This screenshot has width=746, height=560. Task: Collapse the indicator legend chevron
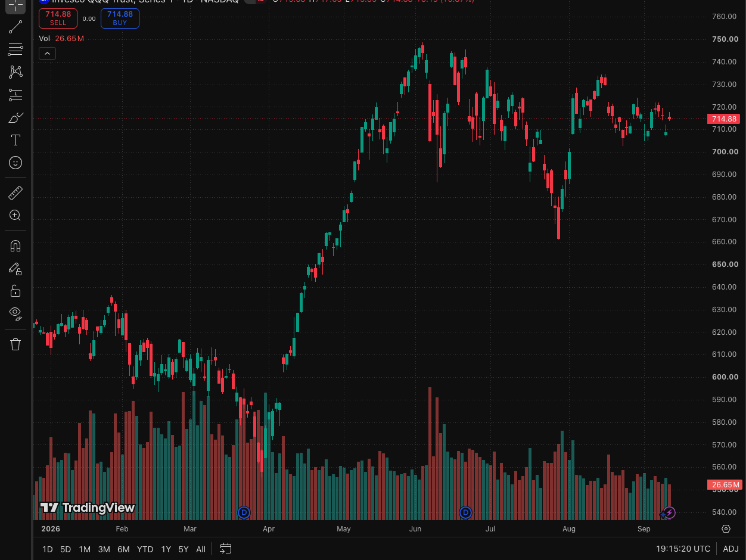[x=47, y=53]
